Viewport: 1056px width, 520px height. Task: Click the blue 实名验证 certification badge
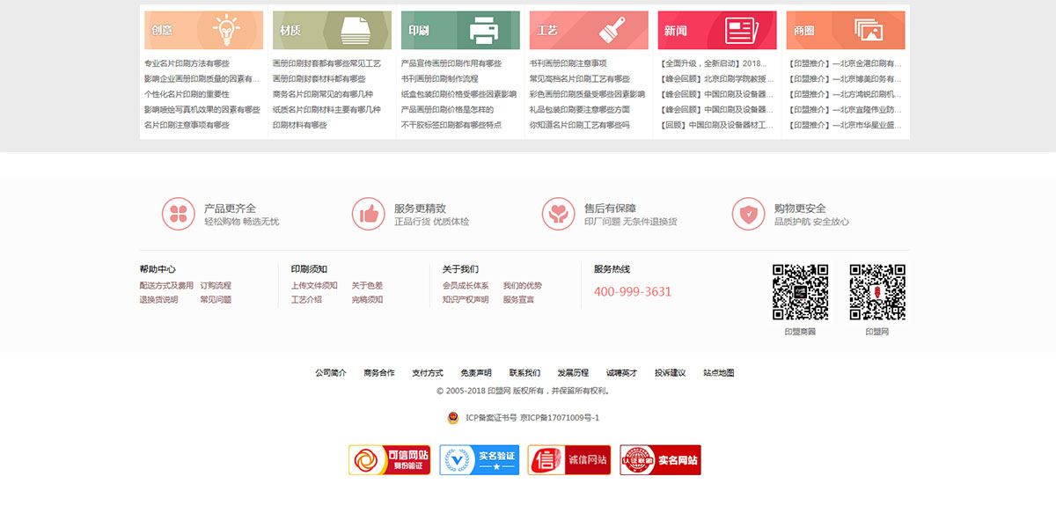[x=480, y=460]
